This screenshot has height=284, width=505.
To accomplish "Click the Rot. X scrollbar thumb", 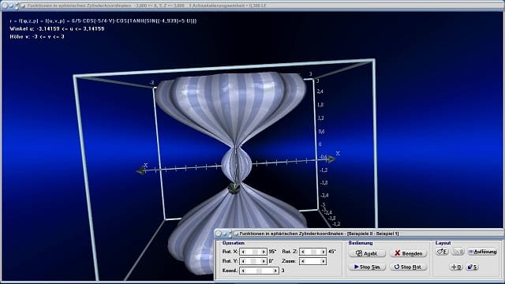I will [x=255, y=252].
